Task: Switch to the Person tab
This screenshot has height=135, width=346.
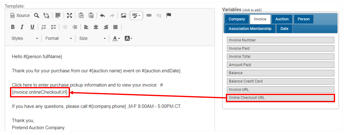Action: [x=304, y=19]
